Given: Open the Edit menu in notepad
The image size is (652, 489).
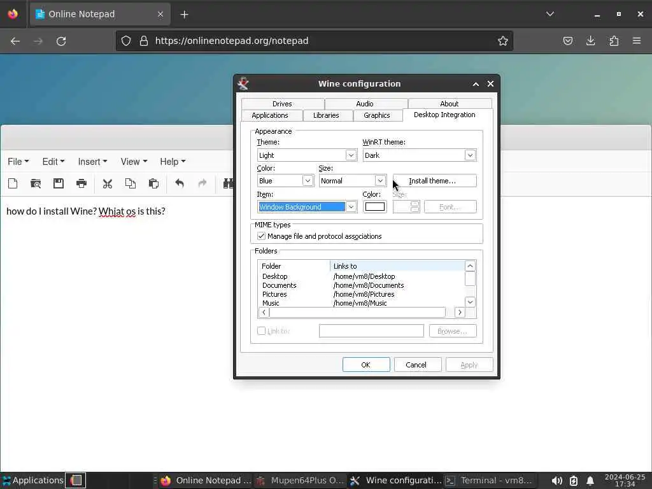Looking at the screenshot, I should pos(53,162).
